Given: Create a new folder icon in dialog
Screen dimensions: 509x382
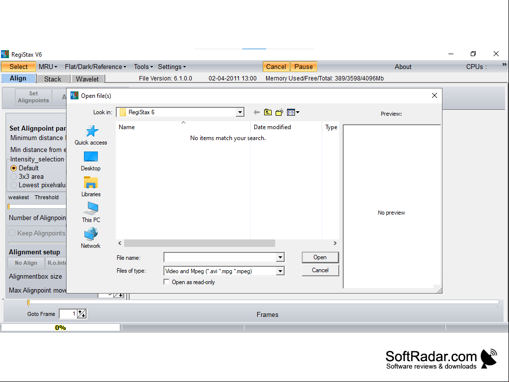Looking at the screenshot, I should coord(280,112).
